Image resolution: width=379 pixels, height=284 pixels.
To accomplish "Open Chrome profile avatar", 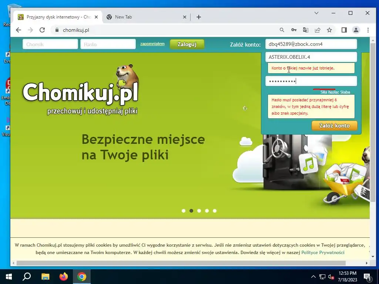I will 356,30.
